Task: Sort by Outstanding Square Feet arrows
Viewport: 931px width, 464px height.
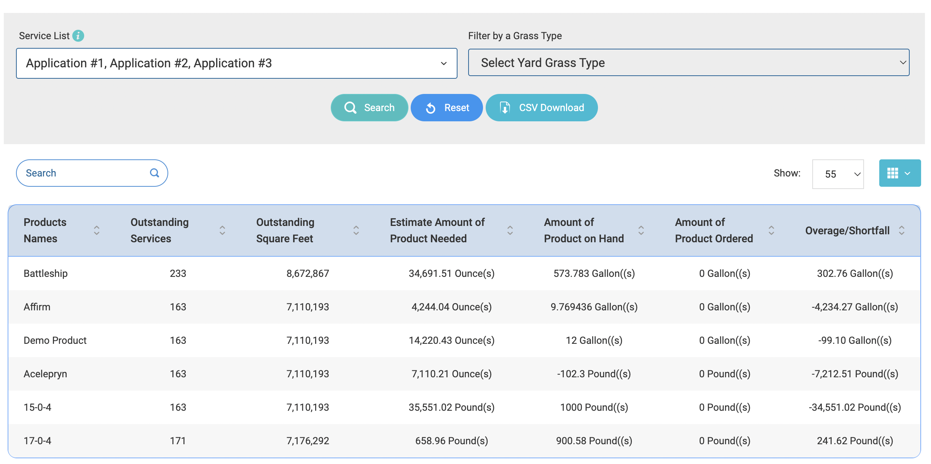Action: pyautogui.click(x=356, y=230)
